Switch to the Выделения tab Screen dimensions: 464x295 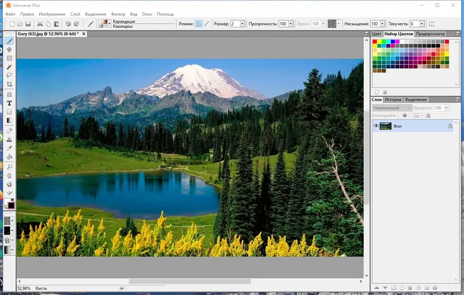pos(416,99)
